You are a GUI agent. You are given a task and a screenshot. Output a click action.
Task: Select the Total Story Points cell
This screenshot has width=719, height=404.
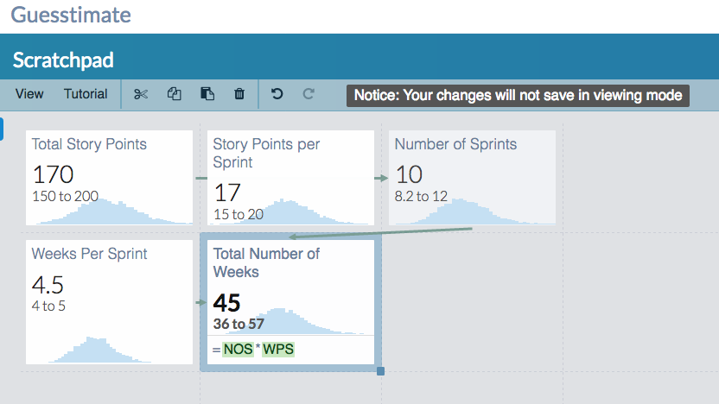pyautogui.click(x=109, y=178)
